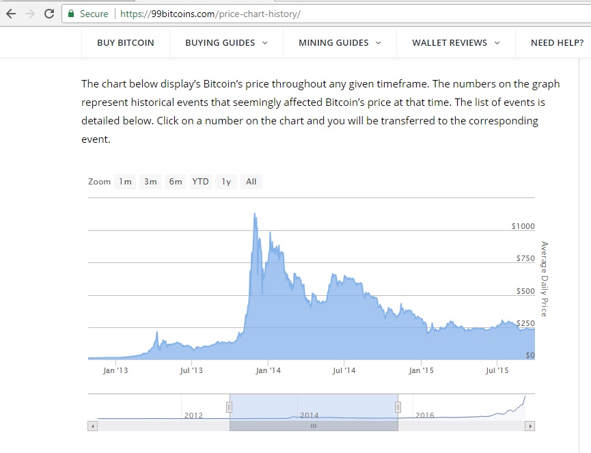The image size is (591, 453).
Task: Click the browser forward arrow
Action: pyautogui.click(x=30, y=14)
